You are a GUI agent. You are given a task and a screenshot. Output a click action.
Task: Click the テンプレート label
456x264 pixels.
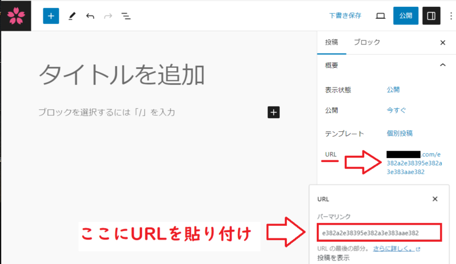tap(344, 134)
